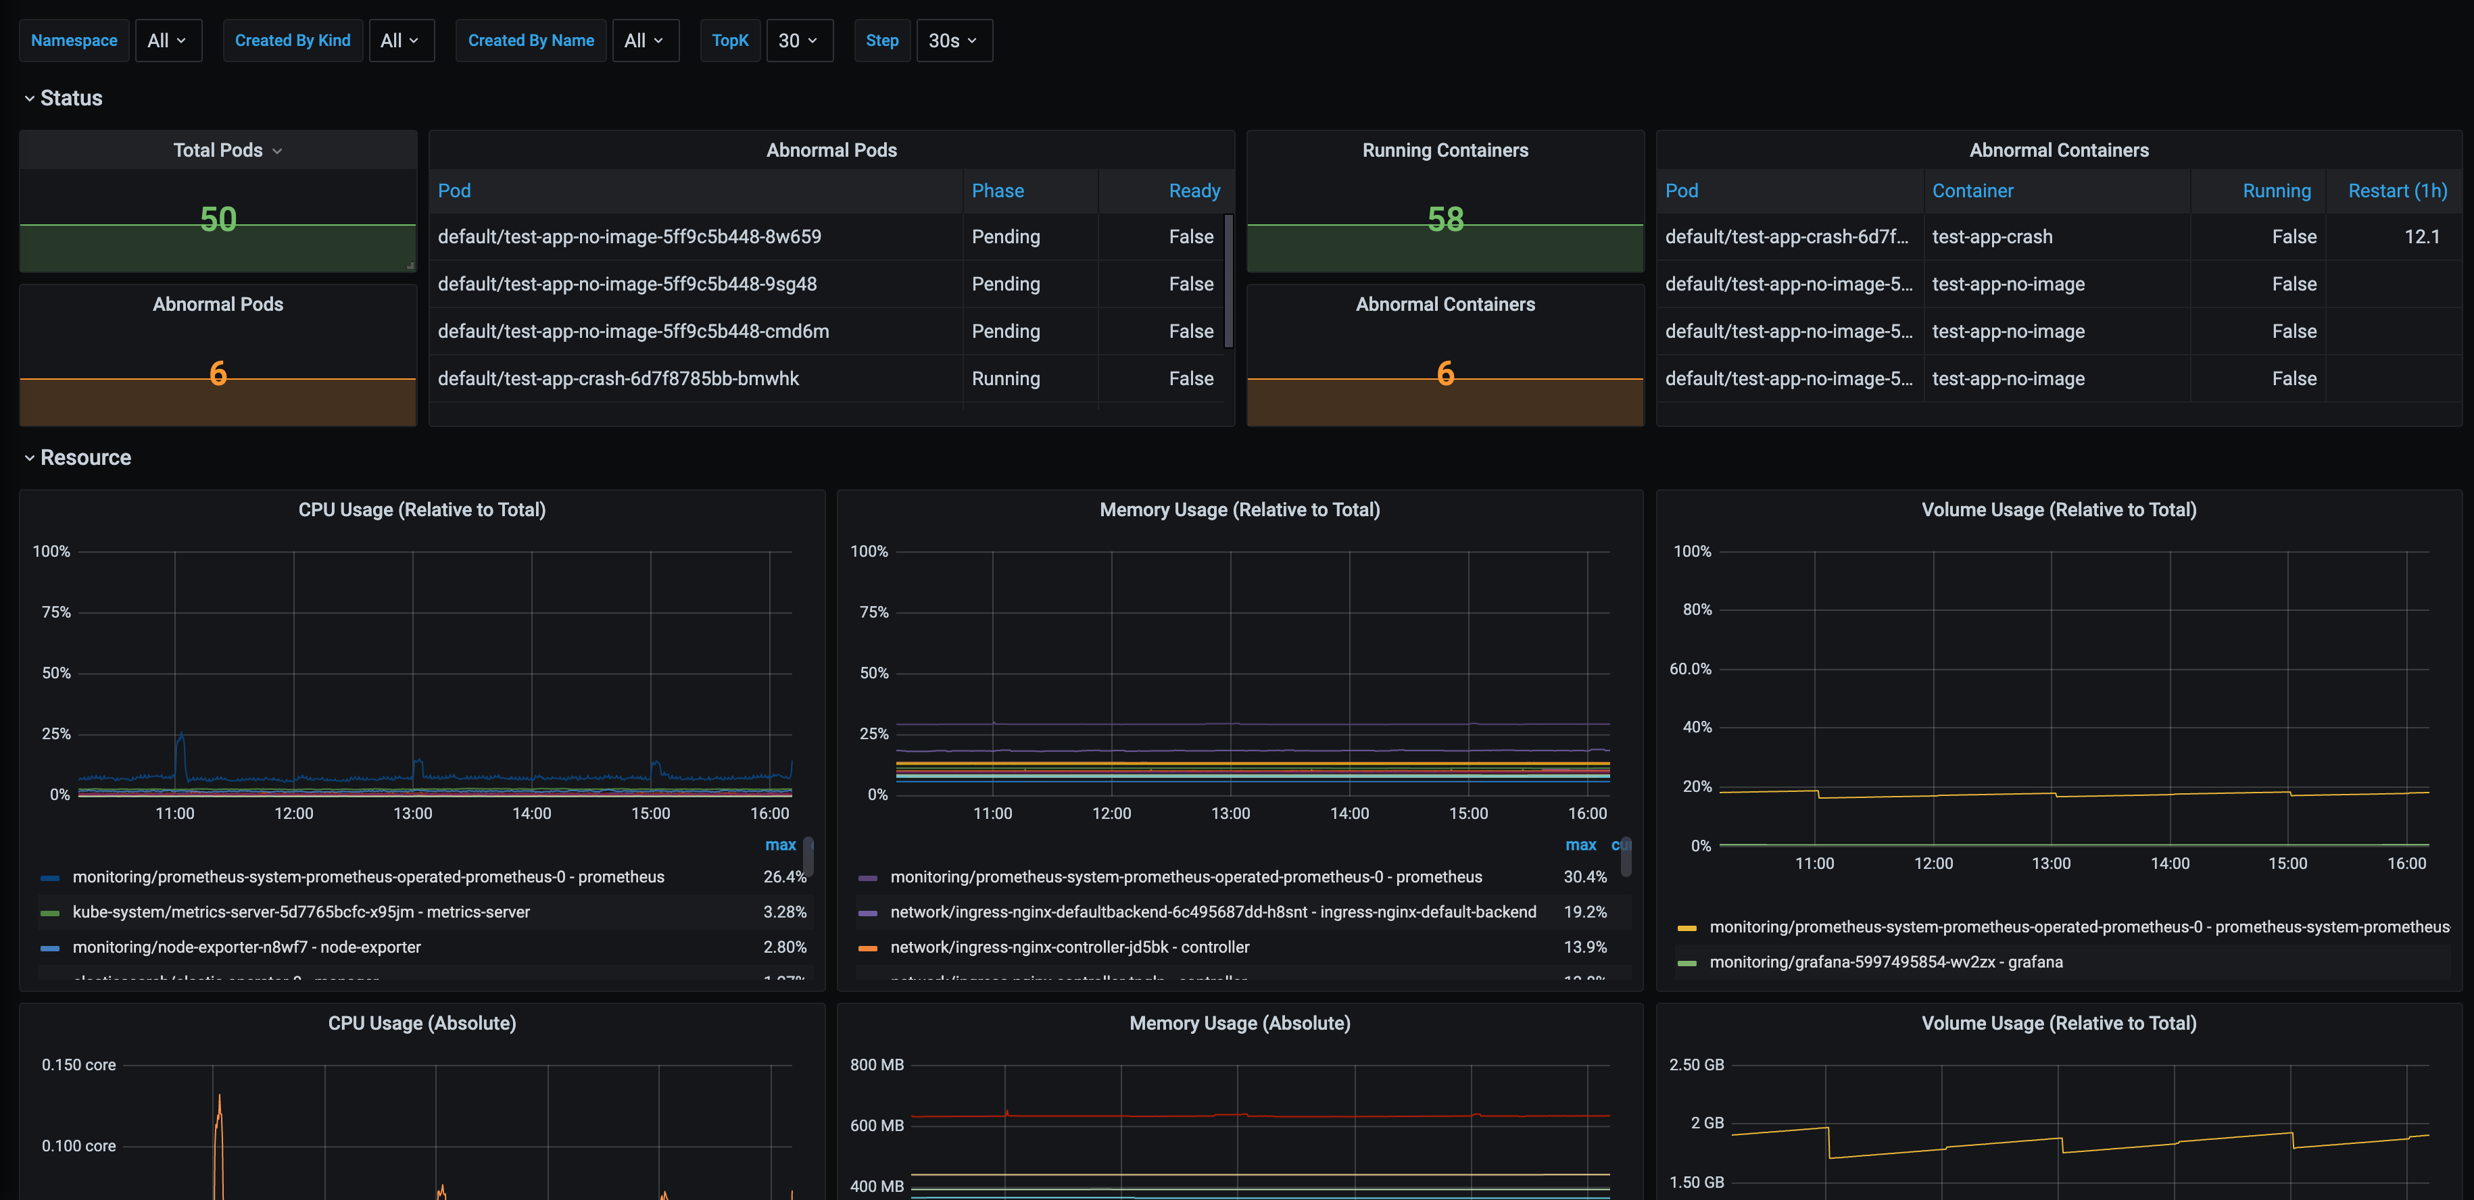The height and width of the screenshot is (1200, 2474).
Task: Collapse the Resource row chevron
Action: [x=29, y=458]
